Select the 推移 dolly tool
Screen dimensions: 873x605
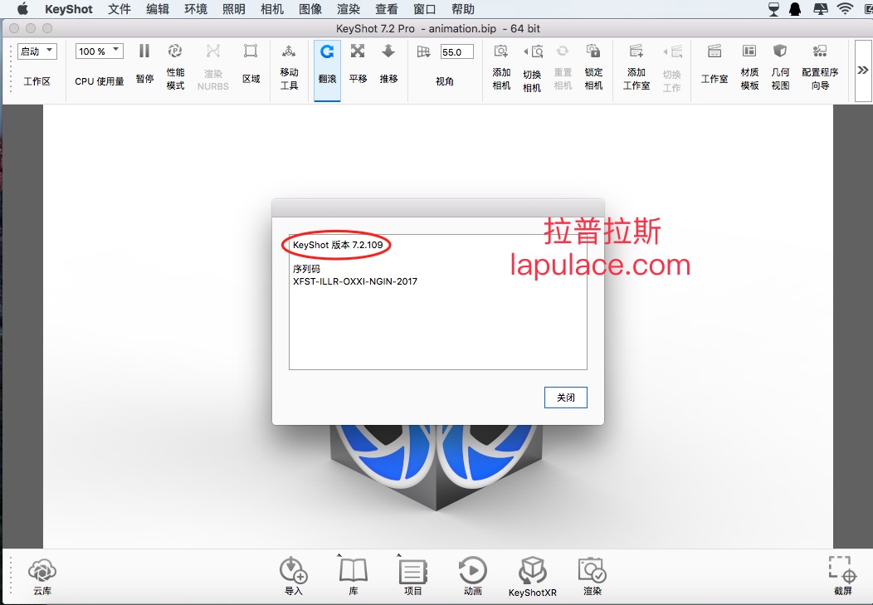[x=388, y=63]
